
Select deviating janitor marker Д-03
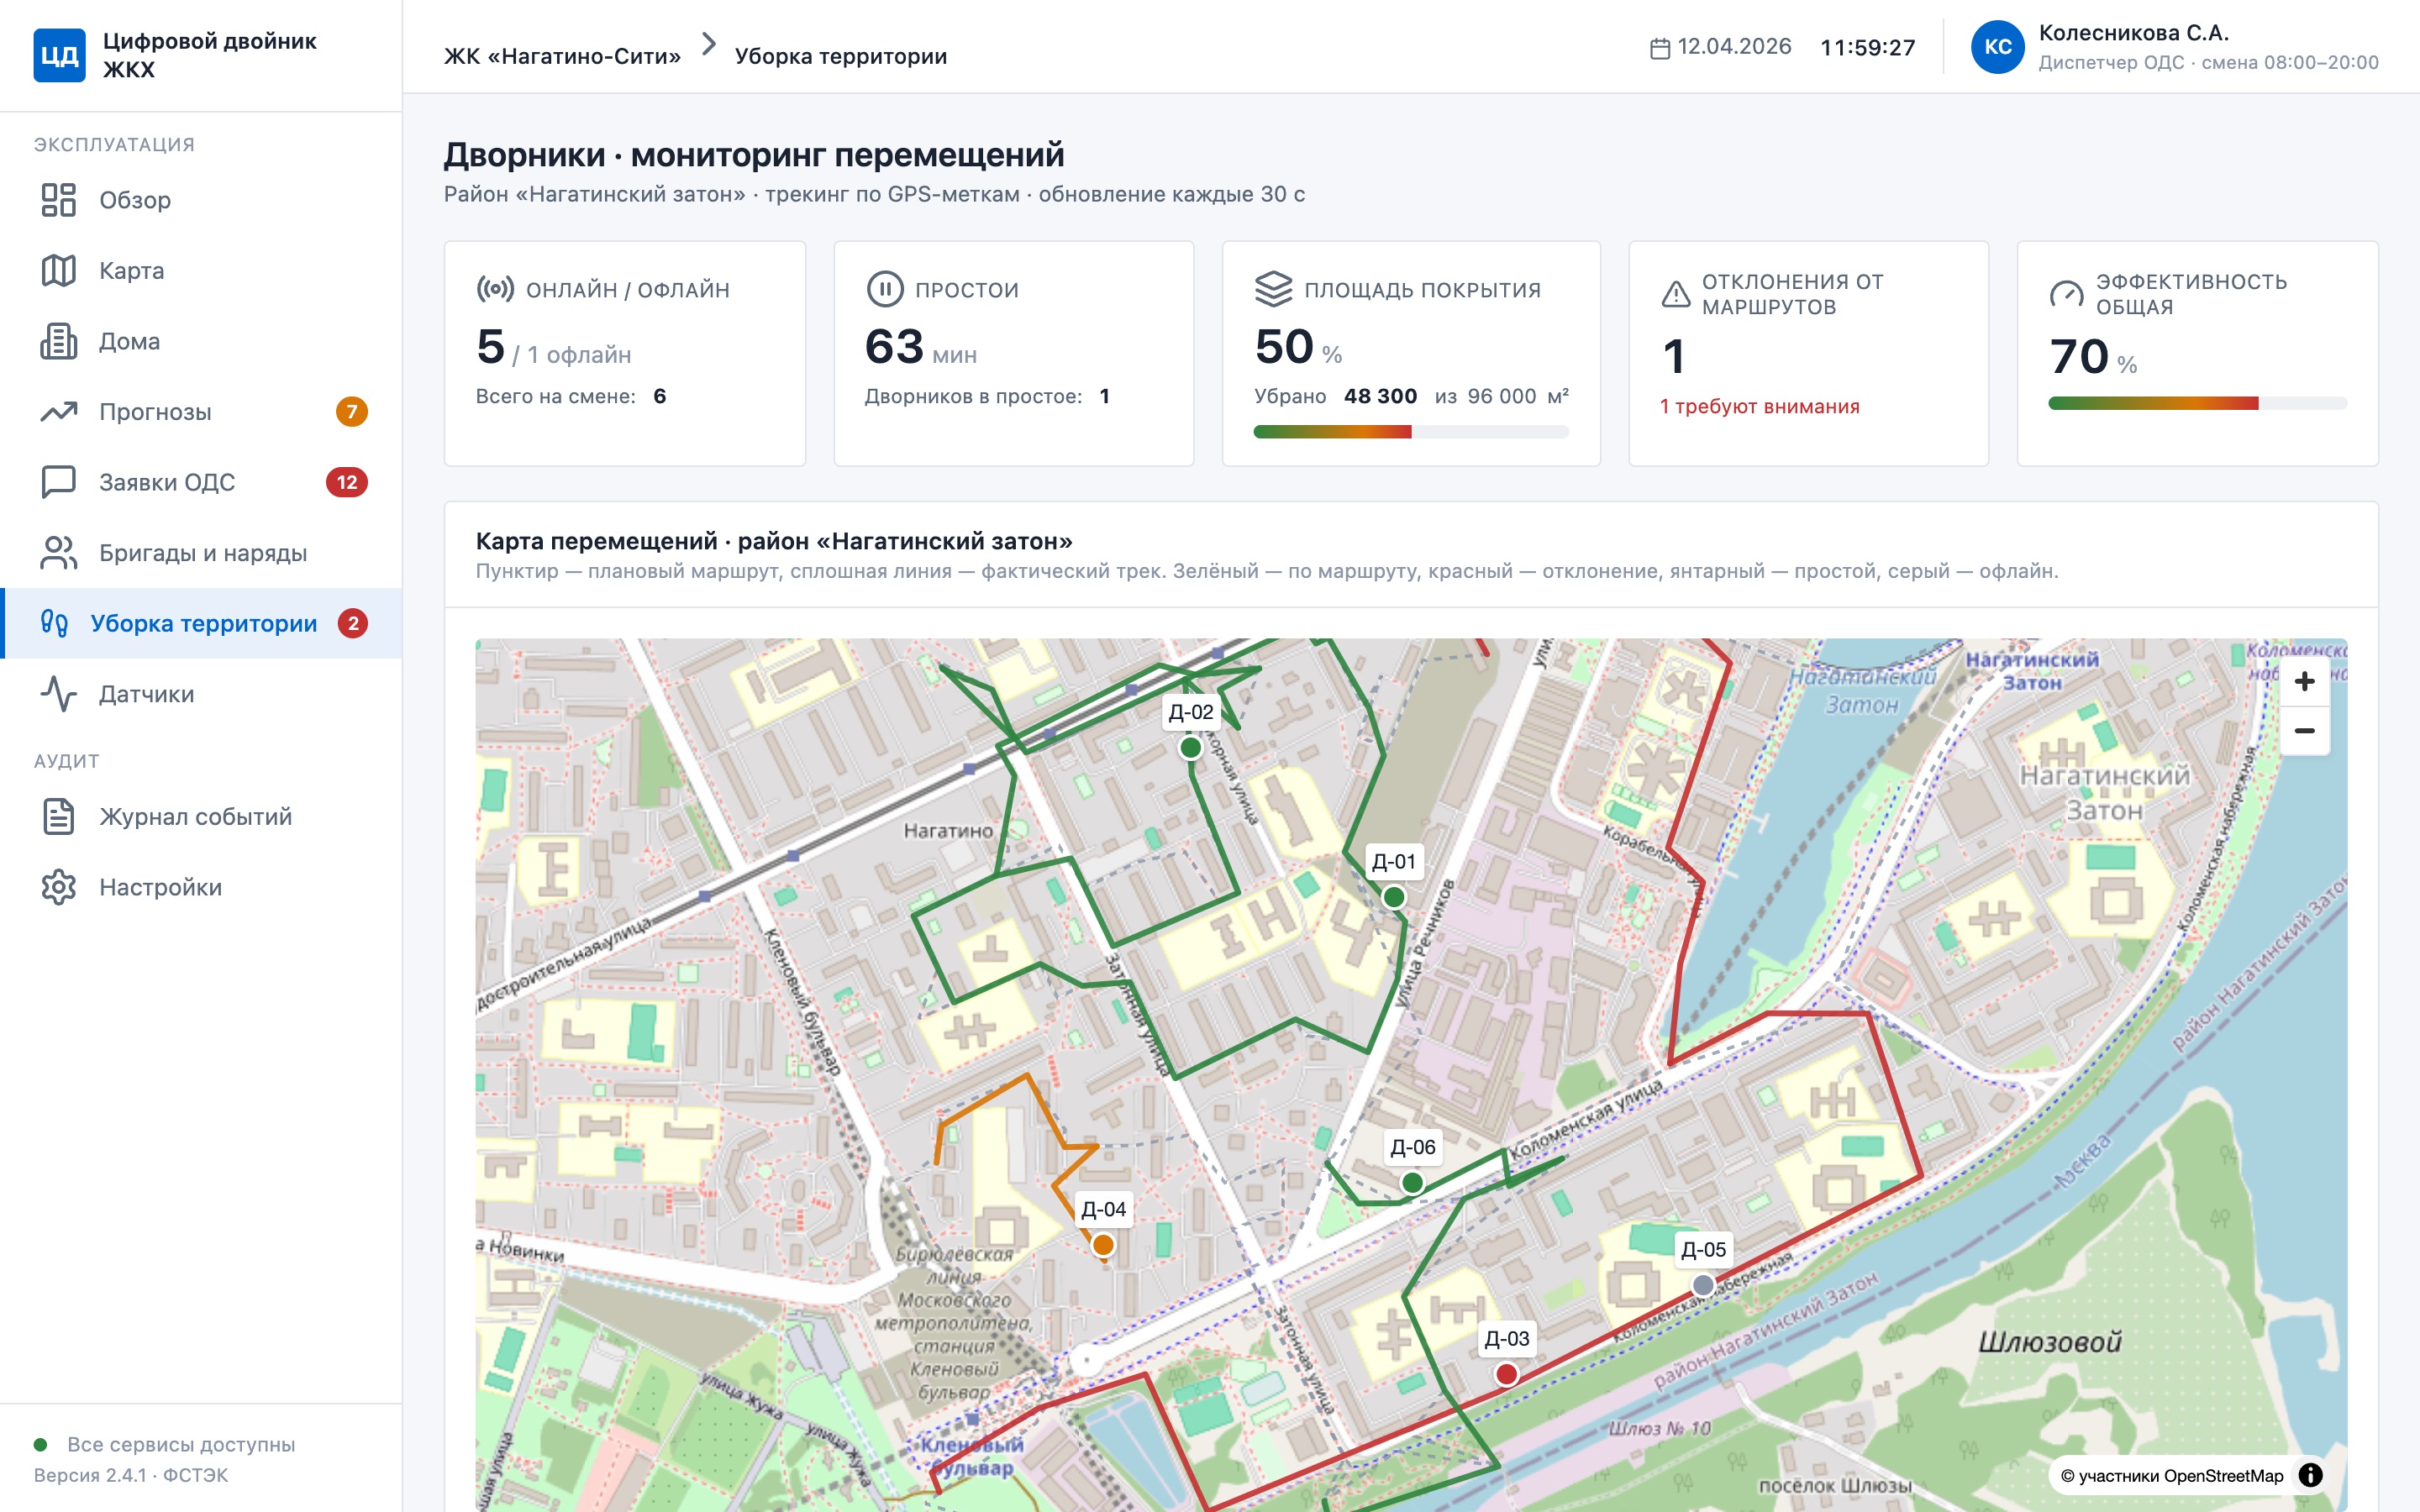1506,1375
